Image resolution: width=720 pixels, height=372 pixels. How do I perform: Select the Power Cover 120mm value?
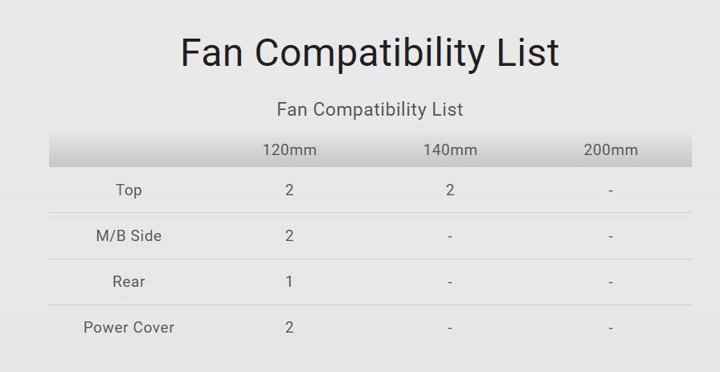(289, 328)
